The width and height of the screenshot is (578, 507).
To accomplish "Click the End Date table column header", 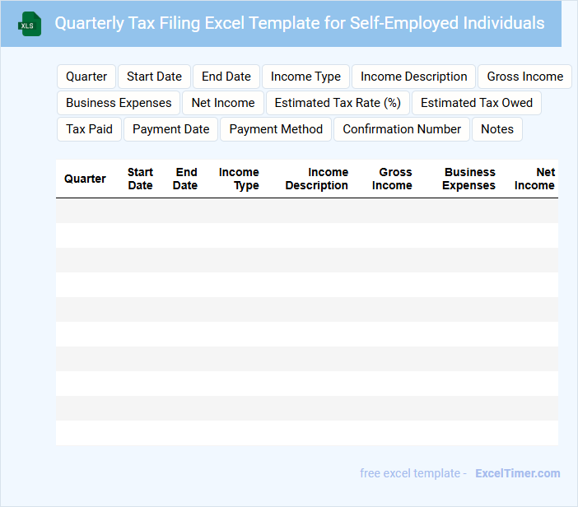I will [x=185, y=179].
